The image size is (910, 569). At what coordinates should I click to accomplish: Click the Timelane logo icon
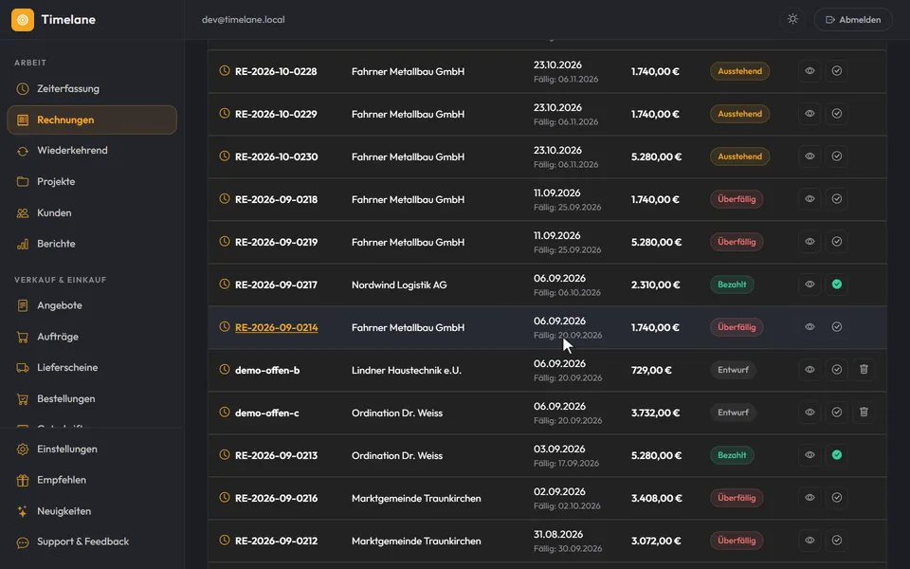(x=23, y=20)
